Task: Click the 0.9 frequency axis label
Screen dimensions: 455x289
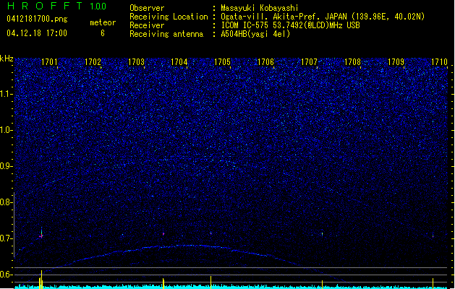Action: coord(7,166)
